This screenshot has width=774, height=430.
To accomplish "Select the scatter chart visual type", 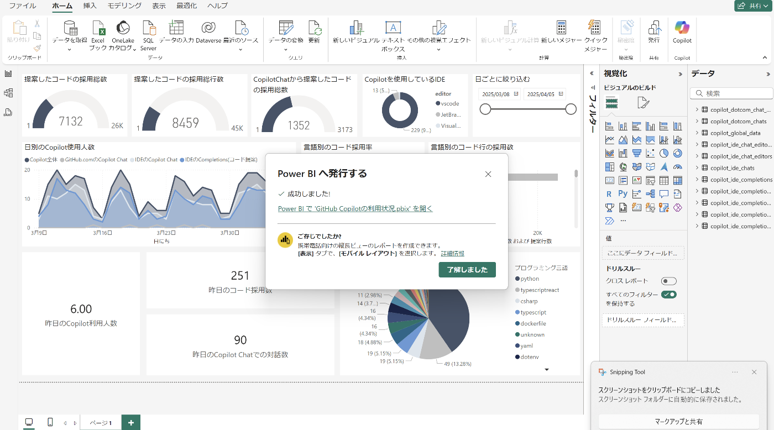I will tap(650, 153).
